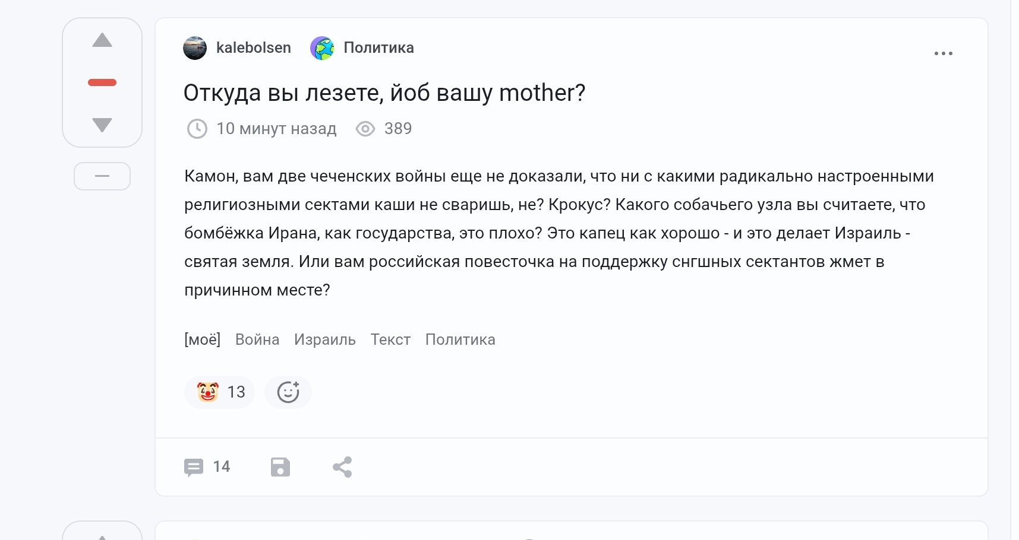Save the post with floppy icon
Image resolution: width=1019 pixels, height=540 pixels.
(x=280, y=467)
